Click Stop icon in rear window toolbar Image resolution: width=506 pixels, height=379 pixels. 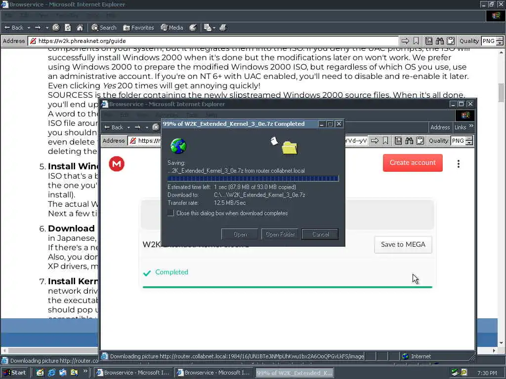point(56,28)
